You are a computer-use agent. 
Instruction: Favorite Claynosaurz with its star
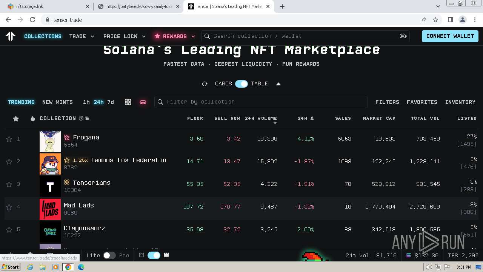tap(9, 230)
